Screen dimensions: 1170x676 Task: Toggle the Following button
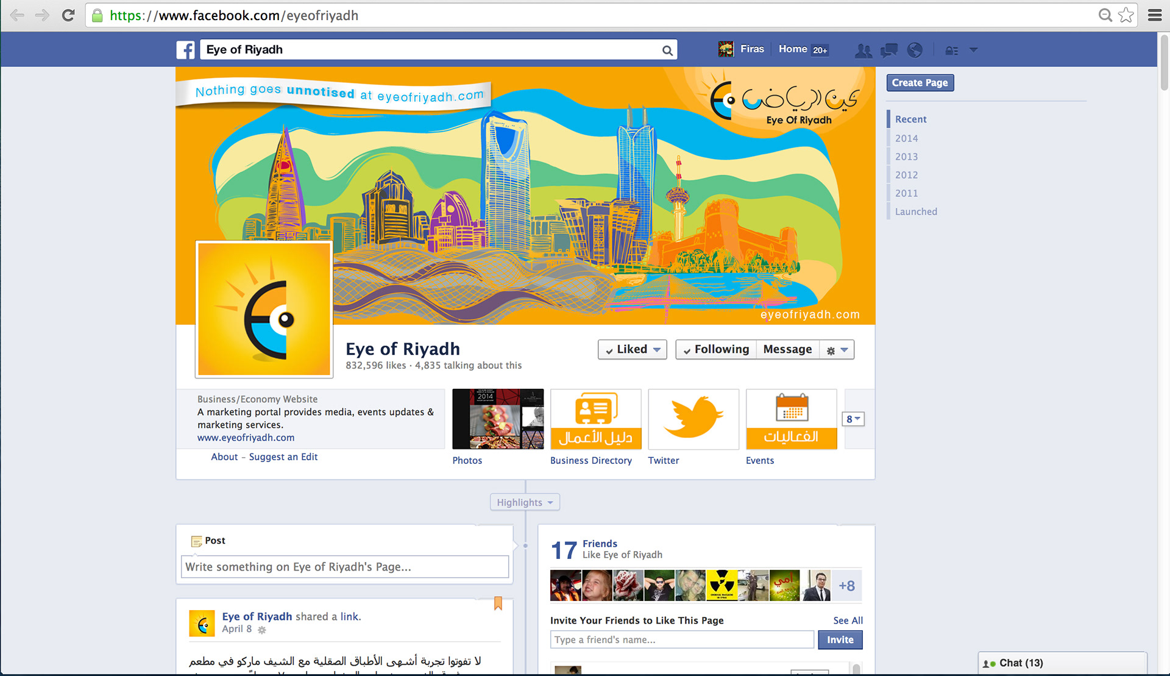[716, 349]
